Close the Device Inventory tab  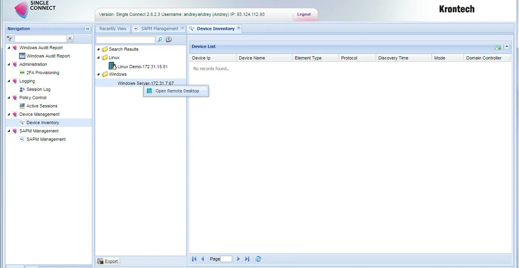tap(239, 28)
